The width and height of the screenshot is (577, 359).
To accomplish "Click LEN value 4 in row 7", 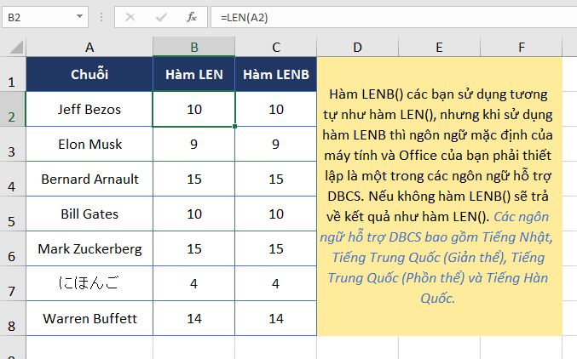I will pyautogui.click(x=194, y=283).
